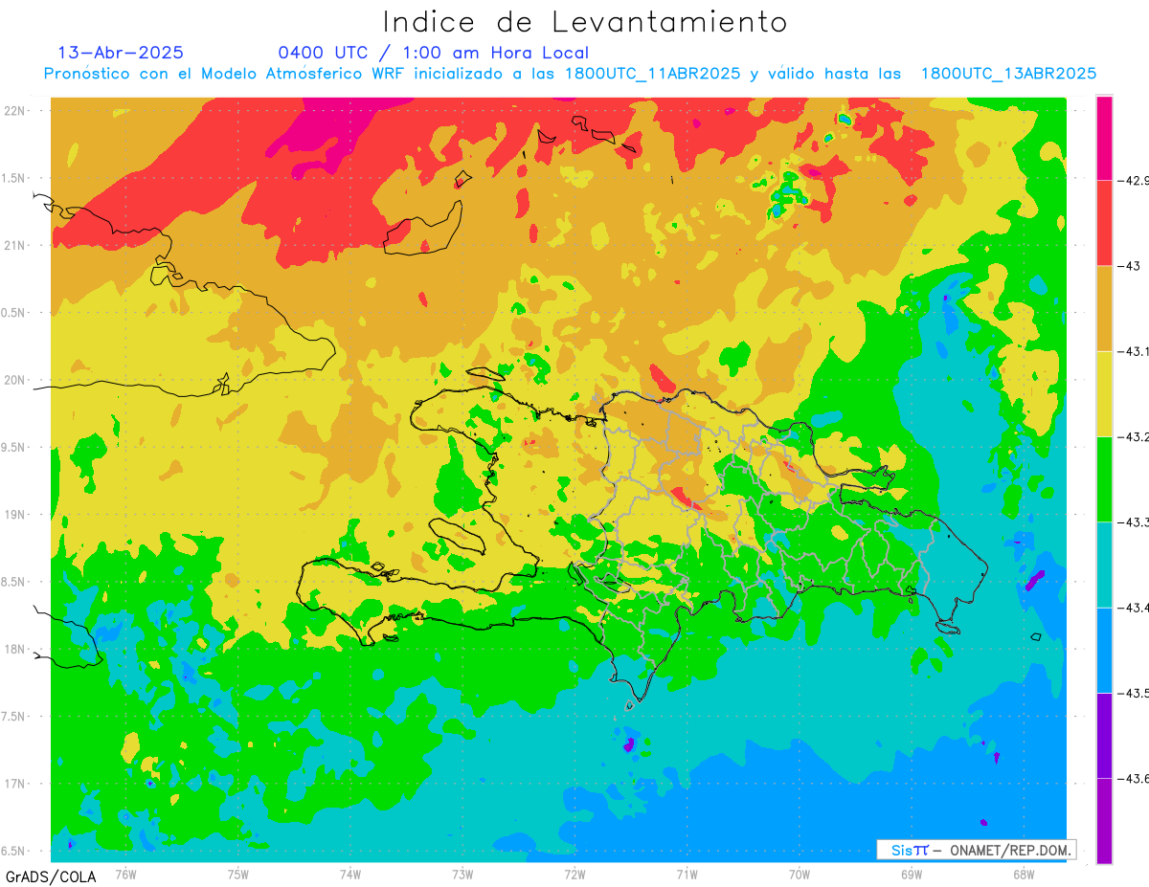Image resolution: width=1149 pixels, height=887 pixels.
Task: Click the green segment of the color scale
Action: [1104, 478]
